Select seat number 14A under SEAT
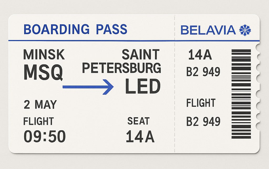Screen dimensions: 269x169 coord(140,136)
